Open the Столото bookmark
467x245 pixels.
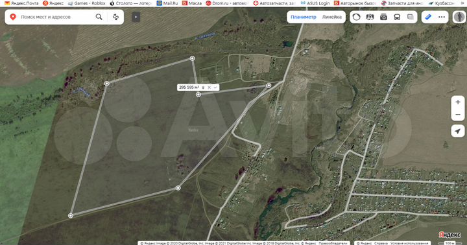[130, 3]
